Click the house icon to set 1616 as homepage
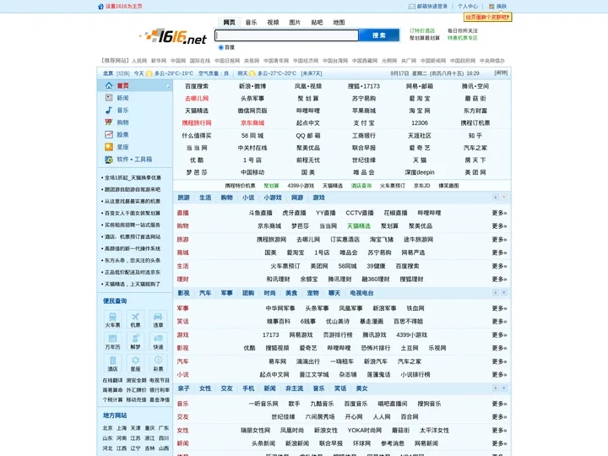Image resolution: width=608 pixels, height=456 pixels. (x=100, y=6)
